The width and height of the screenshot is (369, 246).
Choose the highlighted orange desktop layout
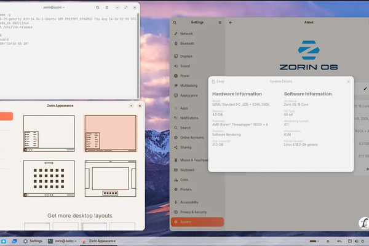point(110,133)
